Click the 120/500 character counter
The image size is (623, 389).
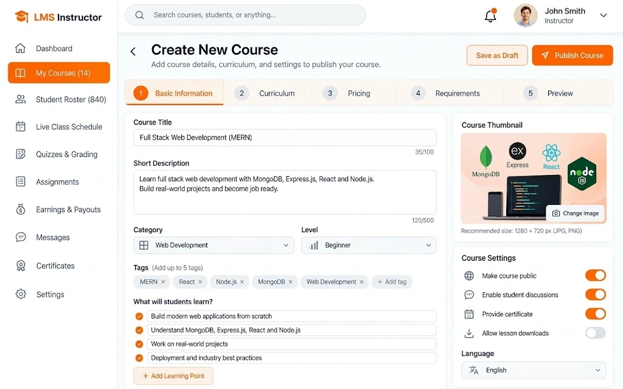coord(423,220)
